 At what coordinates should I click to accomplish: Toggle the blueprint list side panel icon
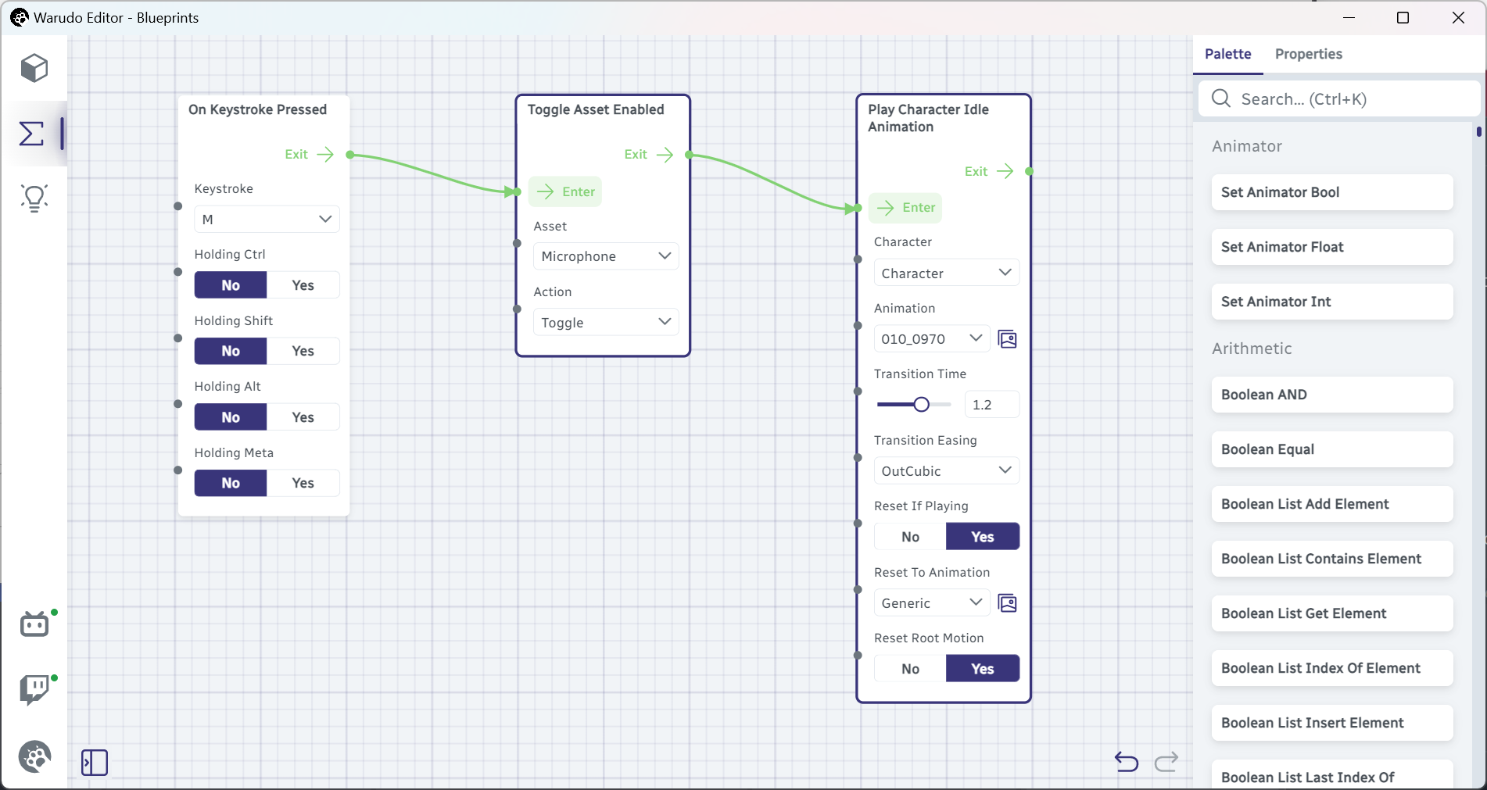[95, 763]
